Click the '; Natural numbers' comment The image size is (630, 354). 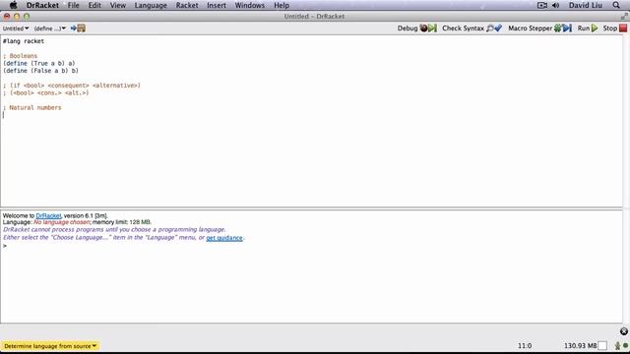pyautogui.click(x=32, y=107)
